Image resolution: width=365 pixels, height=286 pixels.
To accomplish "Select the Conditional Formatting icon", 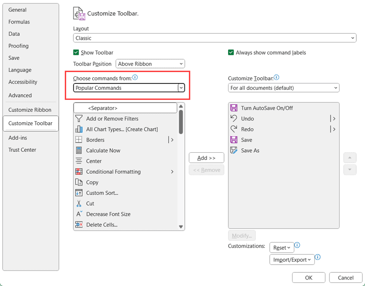I will click(x=78, y=172).
